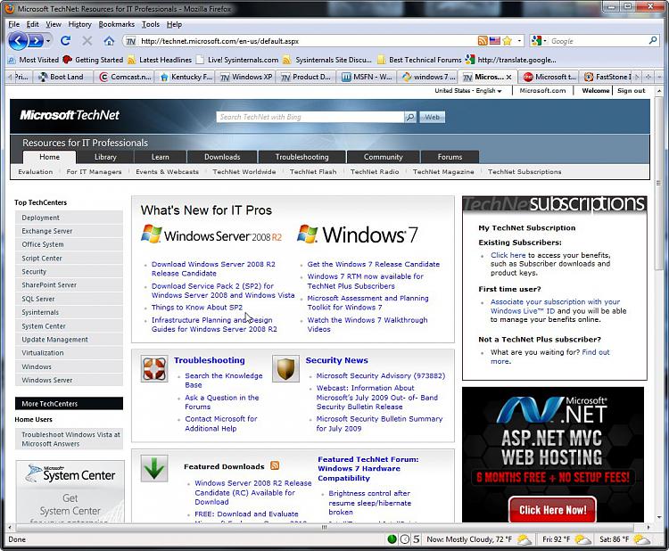Open the search engine selector dropdown
The height and width of the screenshot is (551, 669).
539,41
